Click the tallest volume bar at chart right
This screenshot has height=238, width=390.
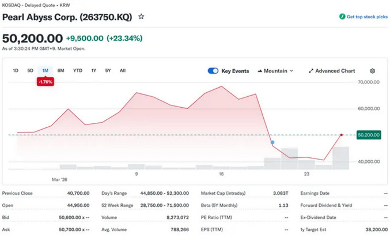[340, 158]
